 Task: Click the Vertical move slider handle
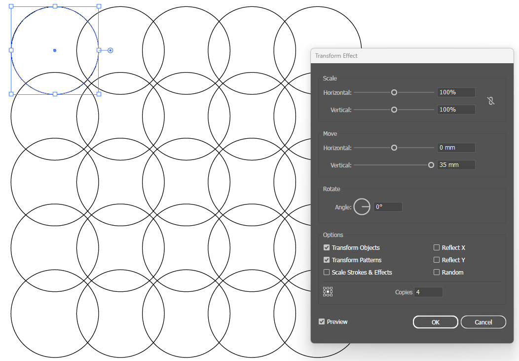(431, 165)
